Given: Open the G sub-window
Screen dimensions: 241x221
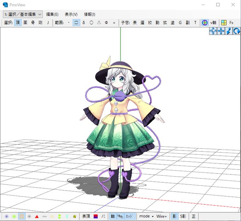Looking at the screenshot, I should (x=180, y=23).
